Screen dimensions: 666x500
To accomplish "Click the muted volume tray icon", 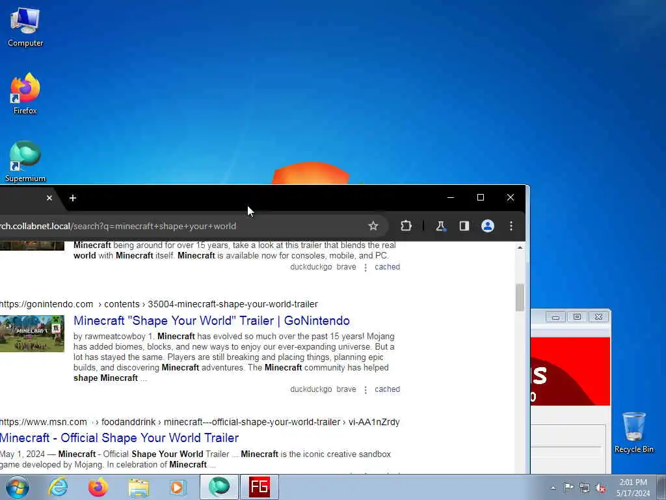I will click(600, 488).
